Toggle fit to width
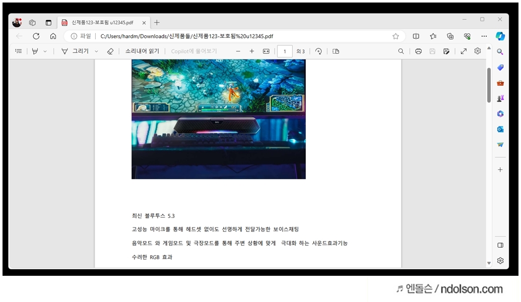Viewport: 521px width, 302px height. [266, 51]
